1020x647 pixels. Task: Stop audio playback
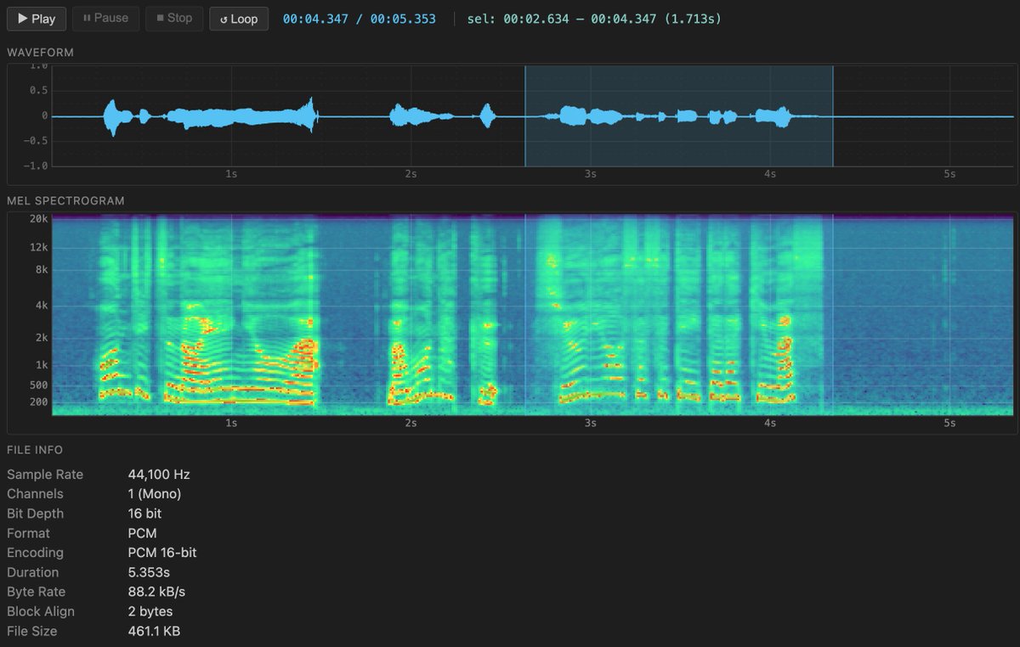(174, 18)
